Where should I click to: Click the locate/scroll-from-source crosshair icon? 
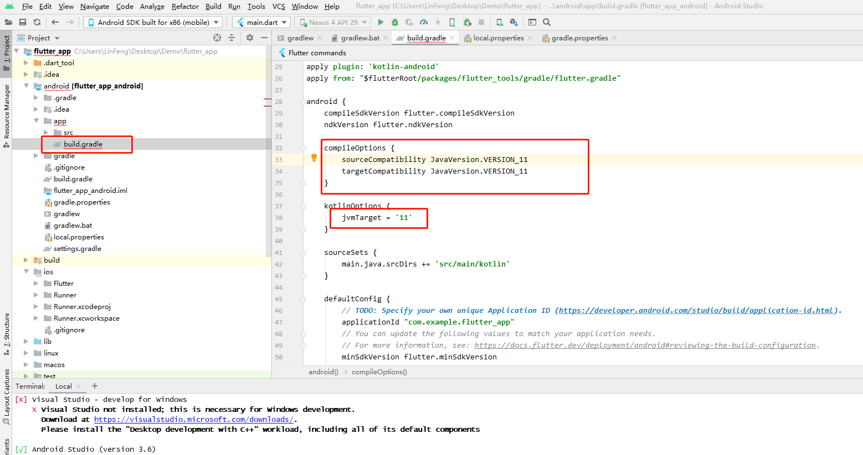point(217,38)
